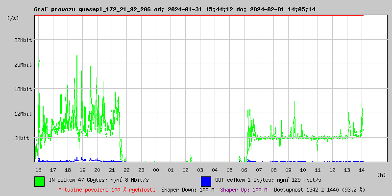Click the purple 'Shaper Up: 100 M' label
Screen dimensions: 392x196
pyautogui.click(x=244, y=190)
